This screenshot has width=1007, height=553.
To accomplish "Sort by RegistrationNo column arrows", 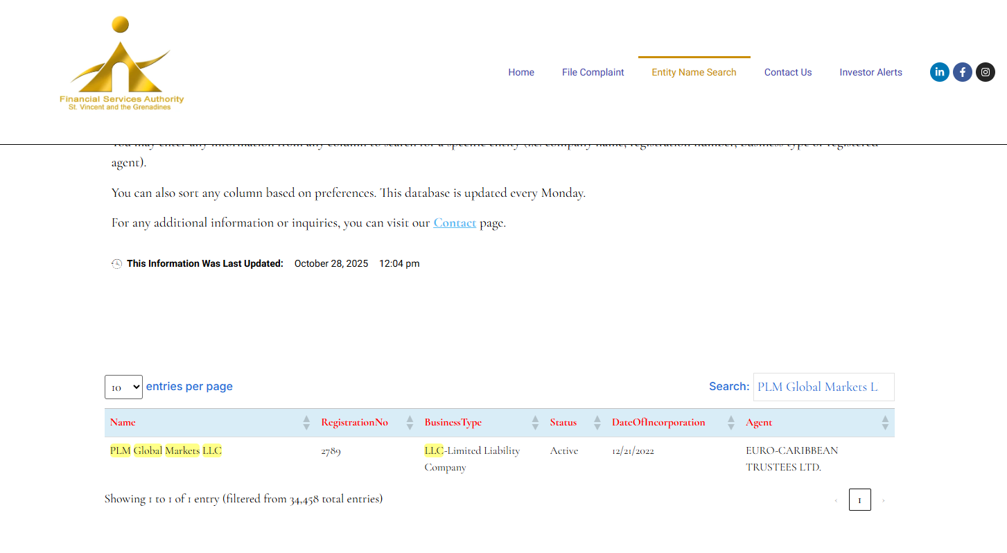I will 409,423.
